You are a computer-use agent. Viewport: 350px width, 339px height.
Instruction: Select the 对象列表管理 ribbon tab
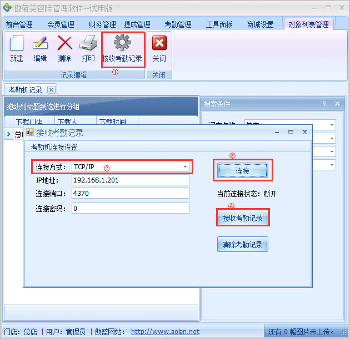(x=308, y=24)
